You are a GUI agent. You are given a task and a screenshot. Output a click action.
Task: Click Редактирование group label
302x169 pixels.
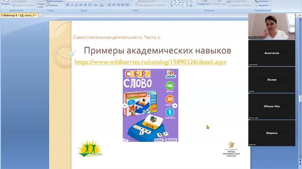[262, 10]
